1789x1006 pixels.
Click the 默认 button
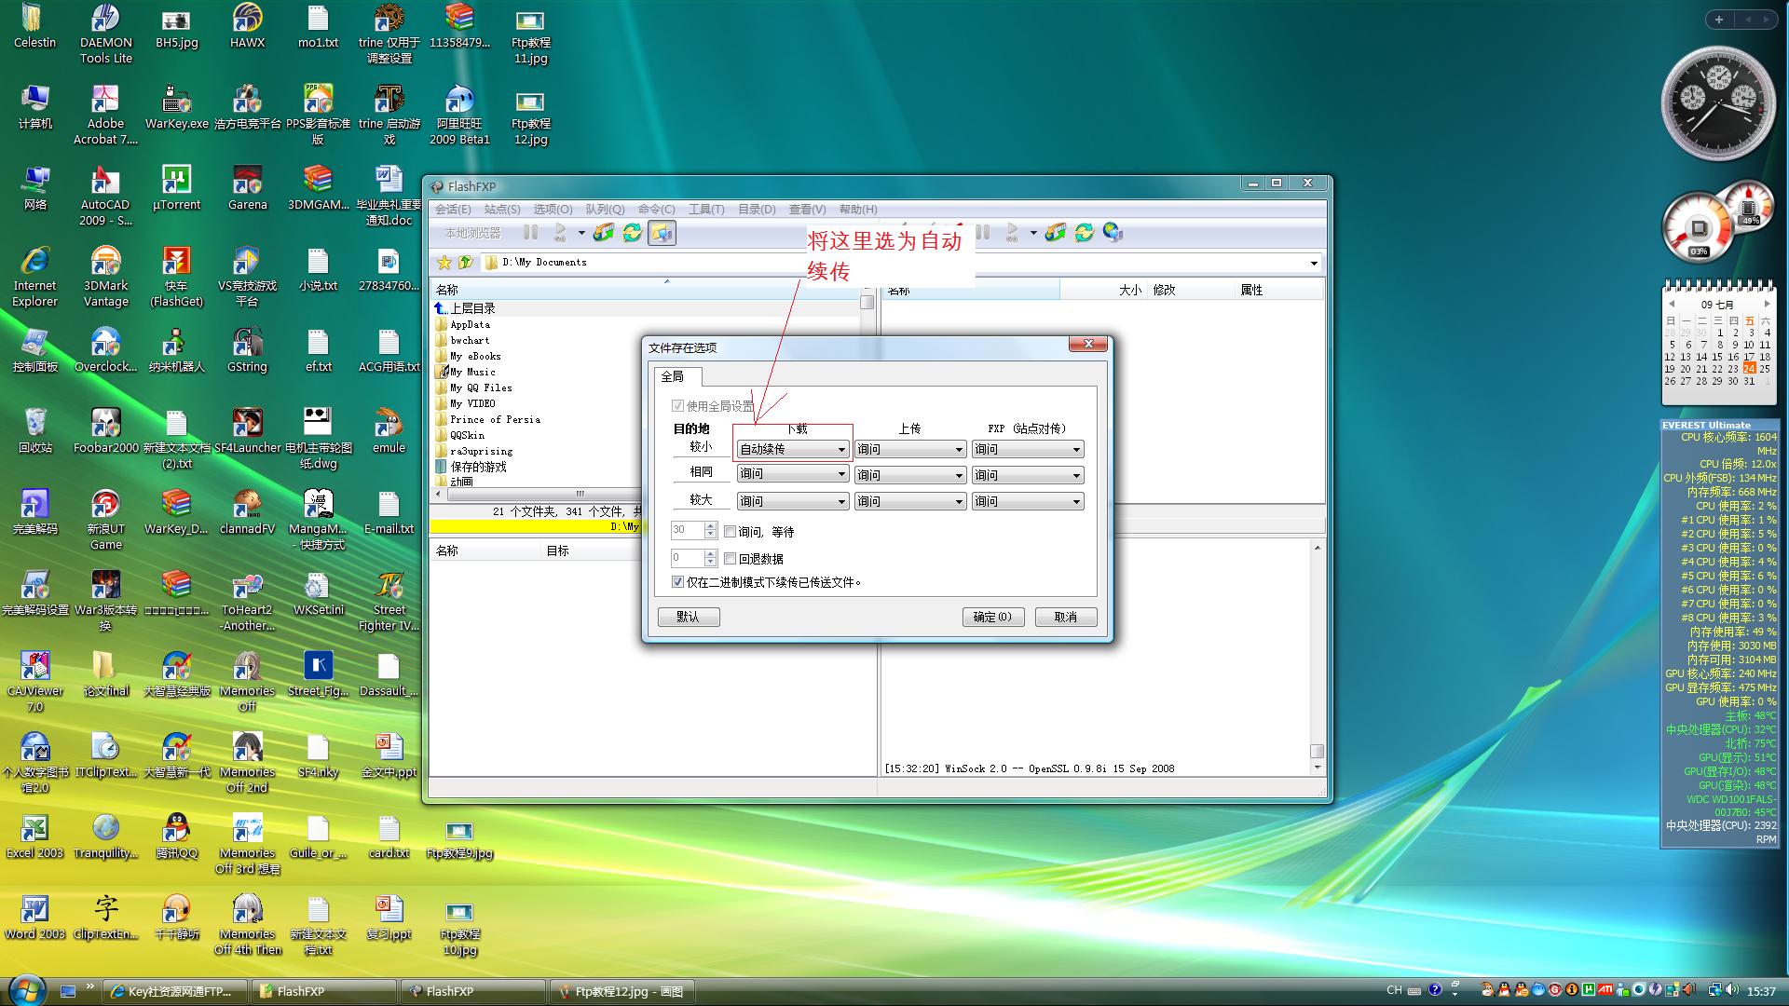(x=689, y=617)
